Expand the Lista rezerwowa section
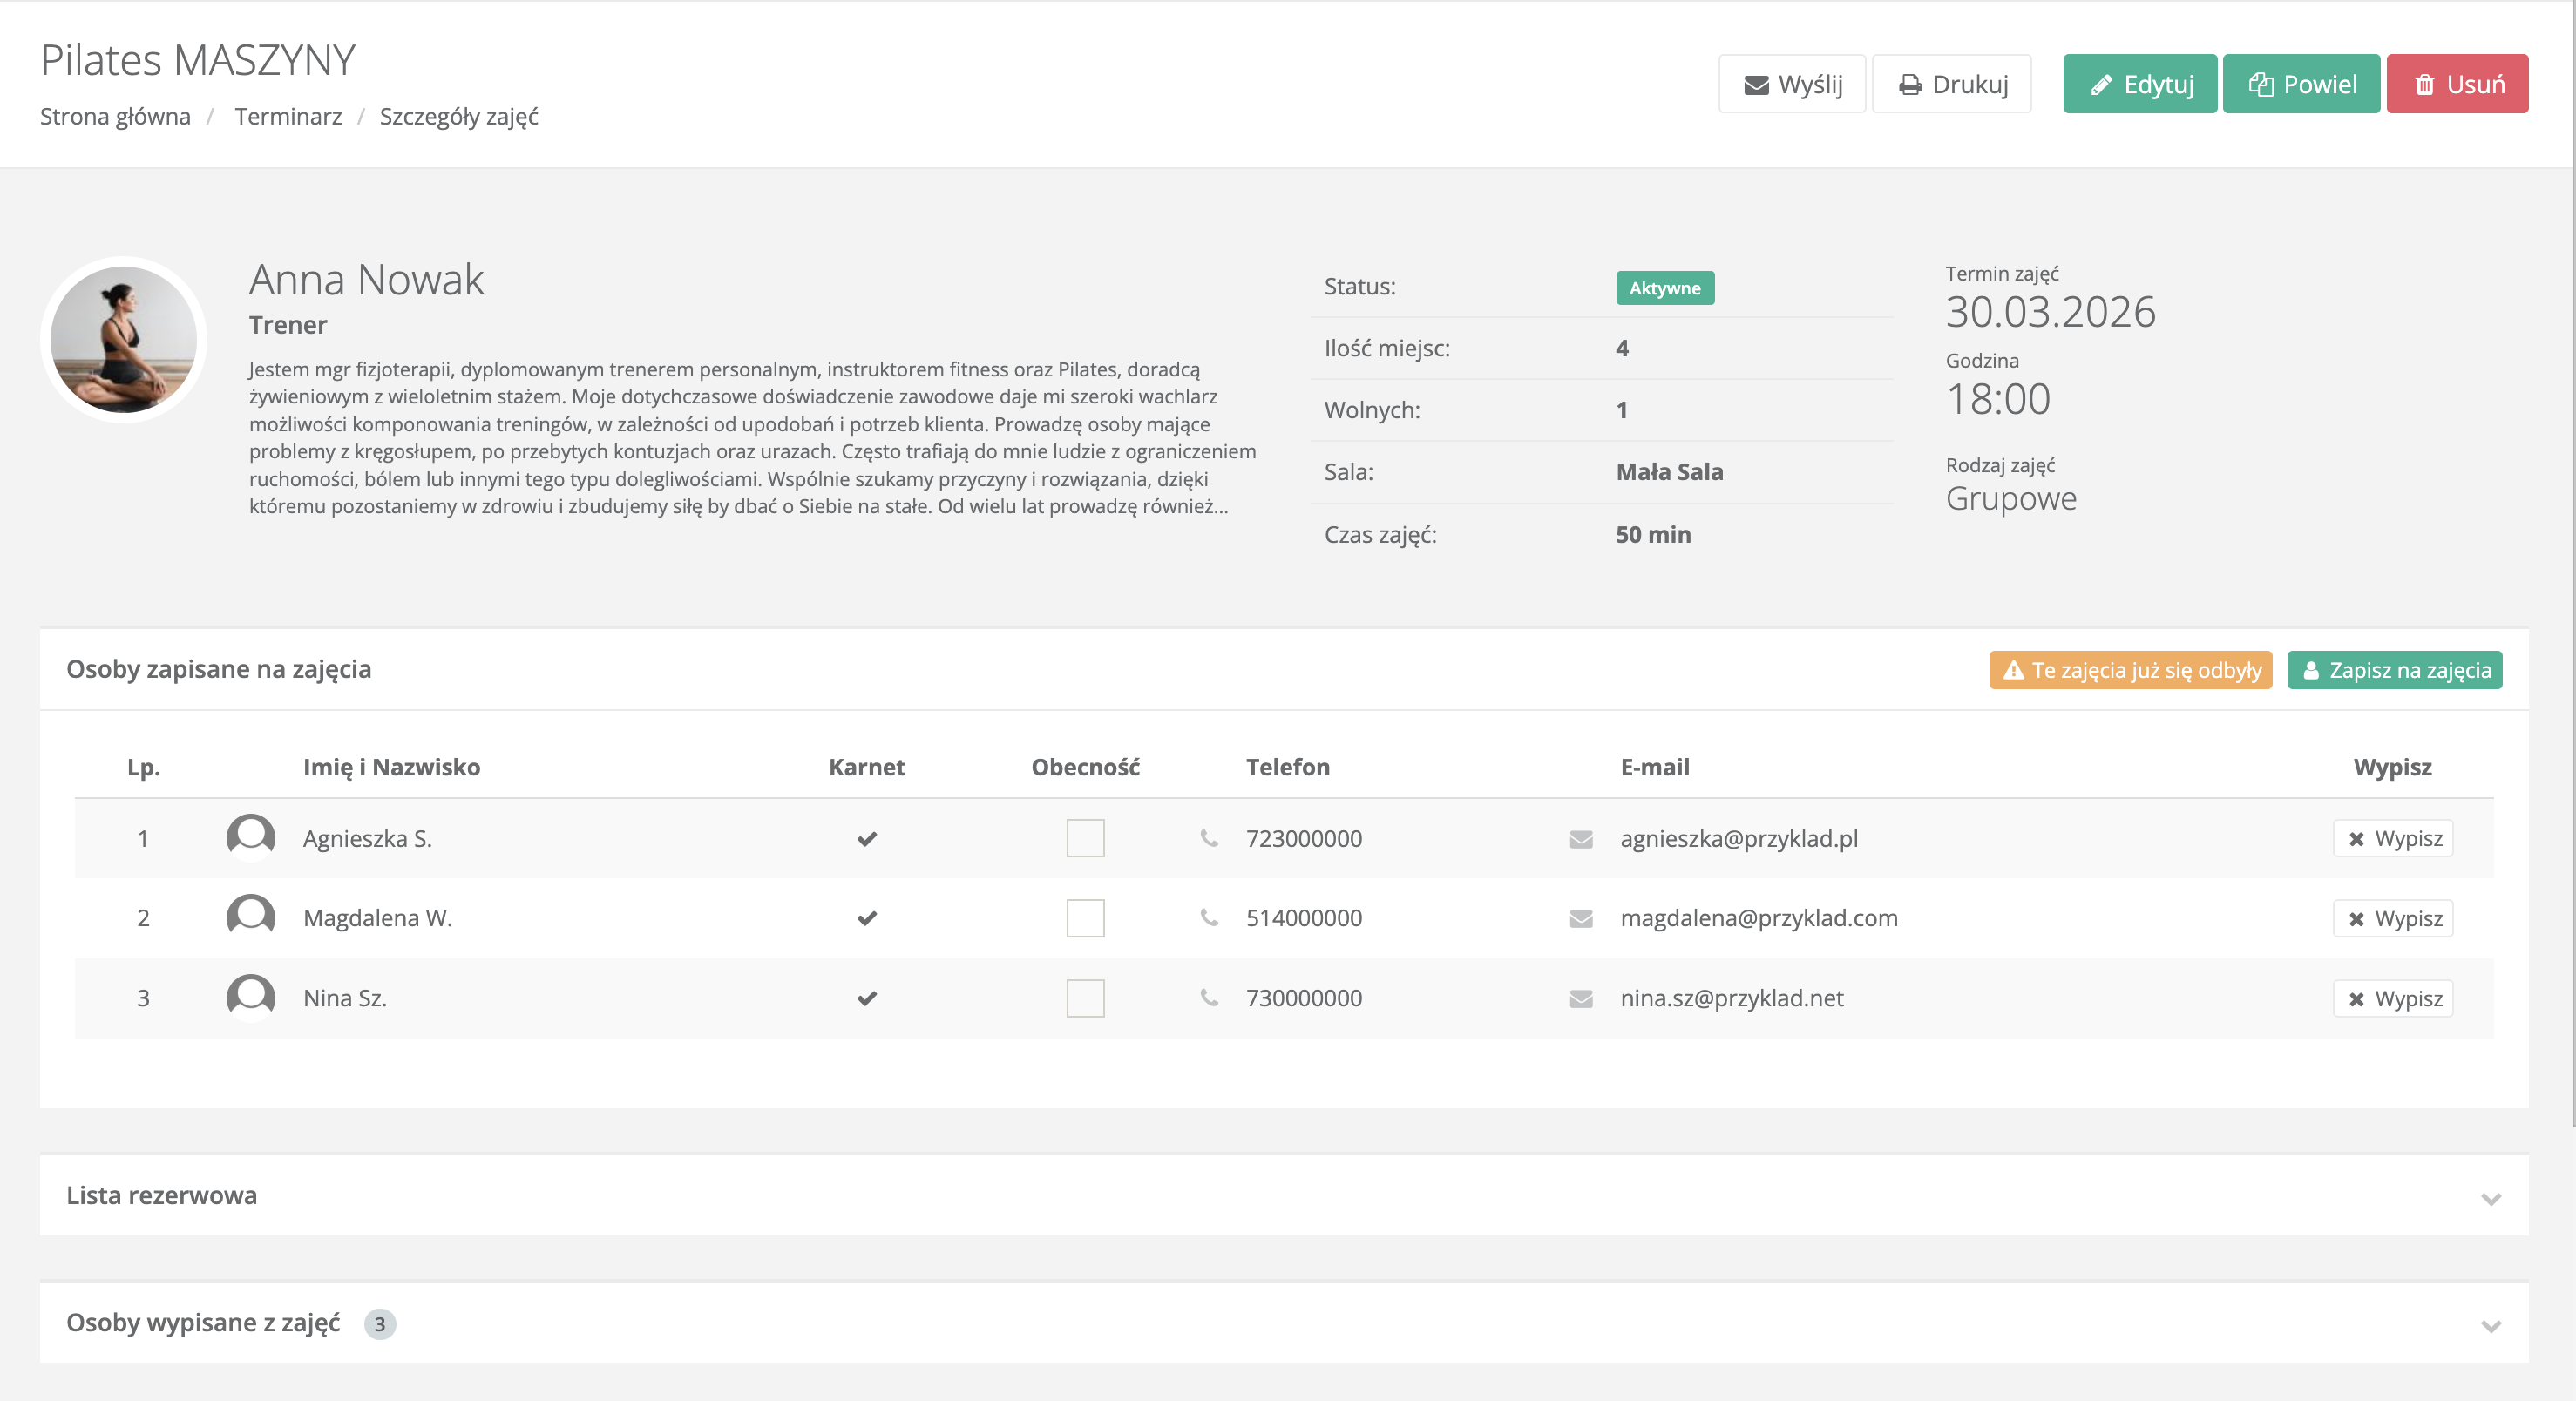Image resolution: width=2576 pixels, height=1401 pixels. [2490, 1198]
